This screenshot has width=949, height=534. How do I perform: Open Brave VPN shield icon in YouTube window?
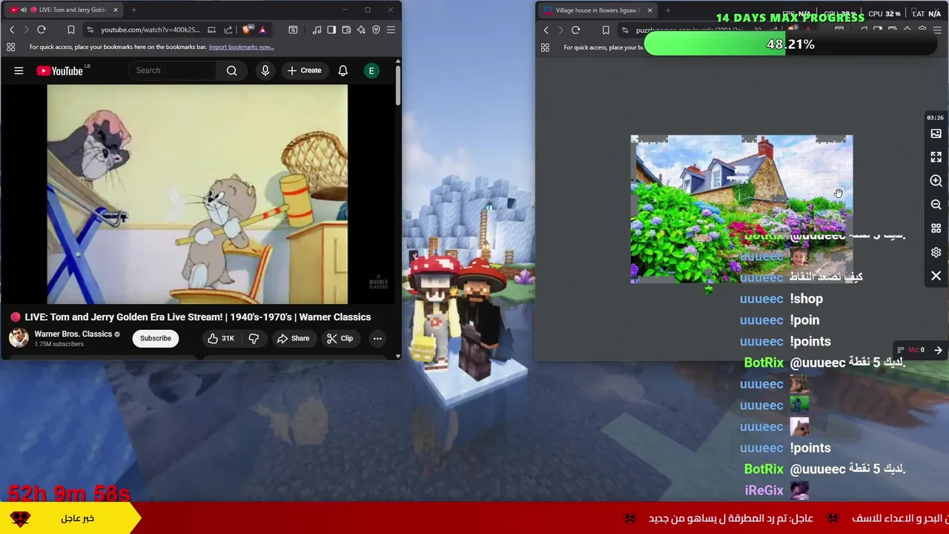376,30
